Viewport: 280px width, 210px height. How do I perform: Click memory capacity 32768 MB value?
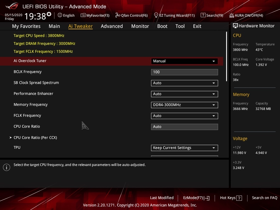(x=263, y=109)
